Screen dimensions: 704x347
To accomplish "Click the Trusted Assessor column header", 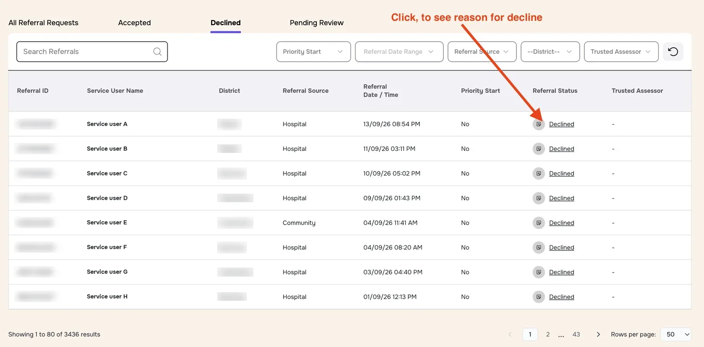I will (x=637, y=91).
